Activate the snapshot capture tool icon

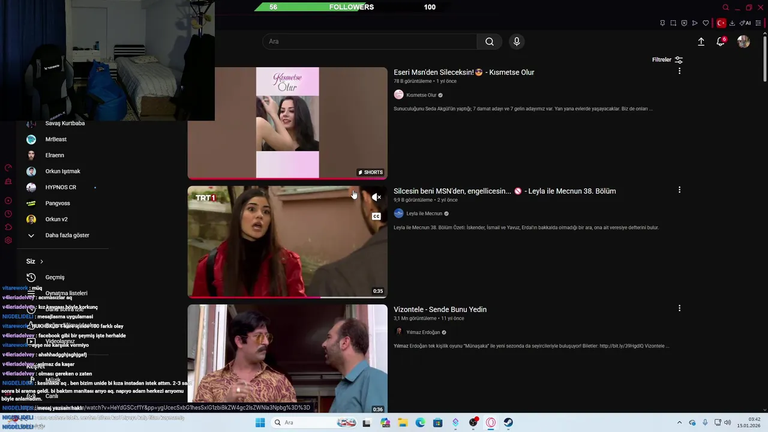coord(673,23)
